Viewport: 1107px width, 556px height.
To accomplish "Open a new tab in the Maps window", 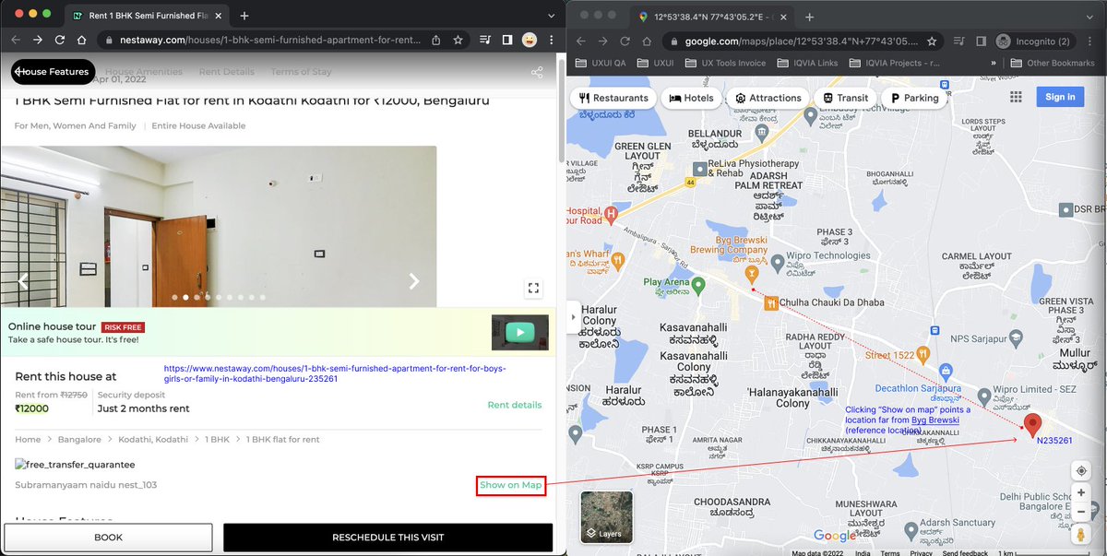I will tap(809, 17).
